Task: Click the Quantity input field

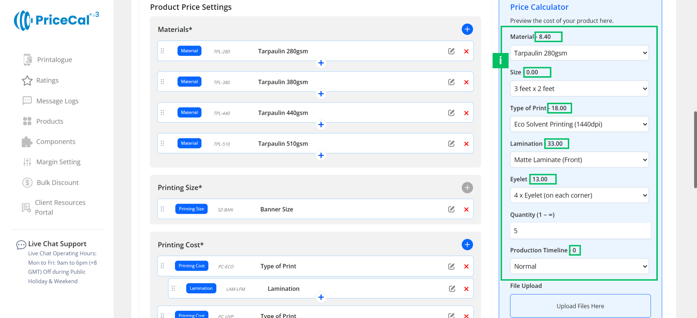Action: coord(580,231)
